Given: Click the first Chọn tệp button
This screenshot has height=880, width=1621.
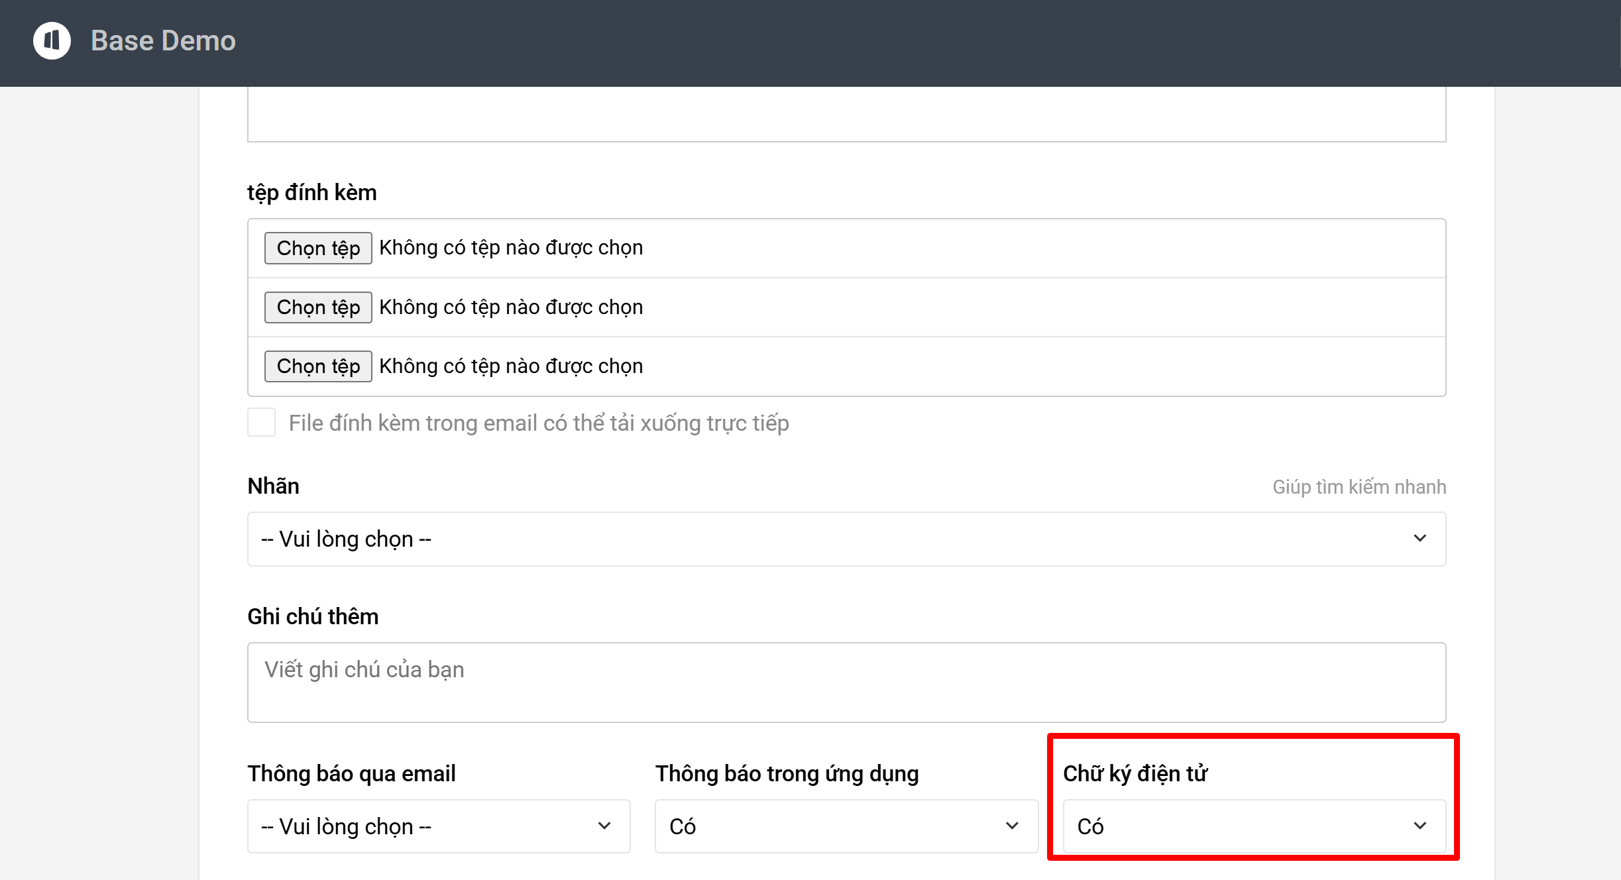Looking at the screenshot, I should 318,248.
